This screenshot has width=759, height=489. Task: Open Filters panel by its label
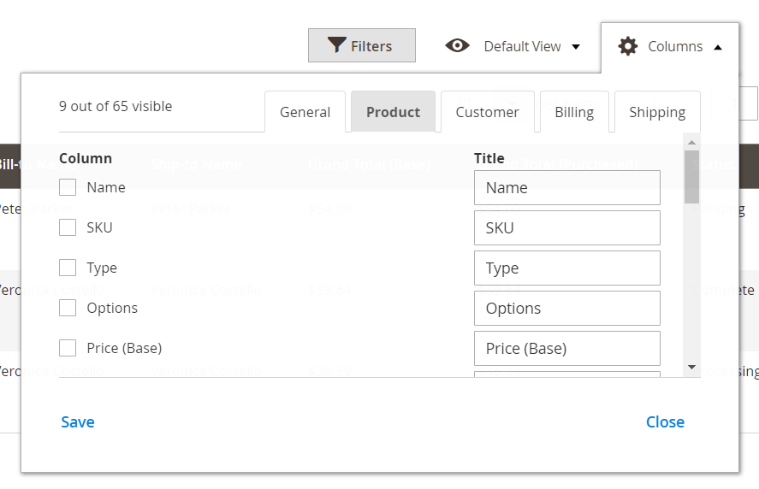(x=371, y=46)
